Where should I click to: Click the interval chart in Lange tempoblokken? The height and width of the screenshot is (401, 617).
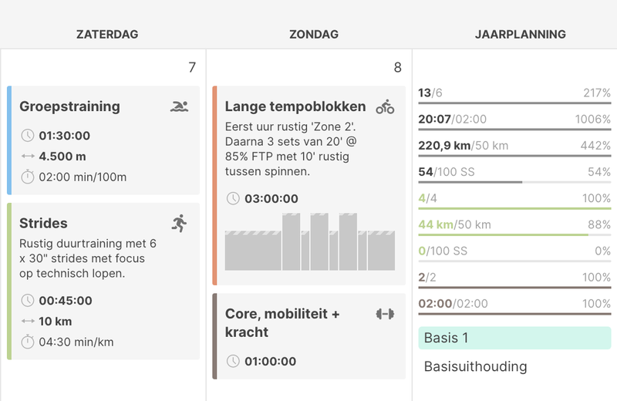(x=310, y=241)
